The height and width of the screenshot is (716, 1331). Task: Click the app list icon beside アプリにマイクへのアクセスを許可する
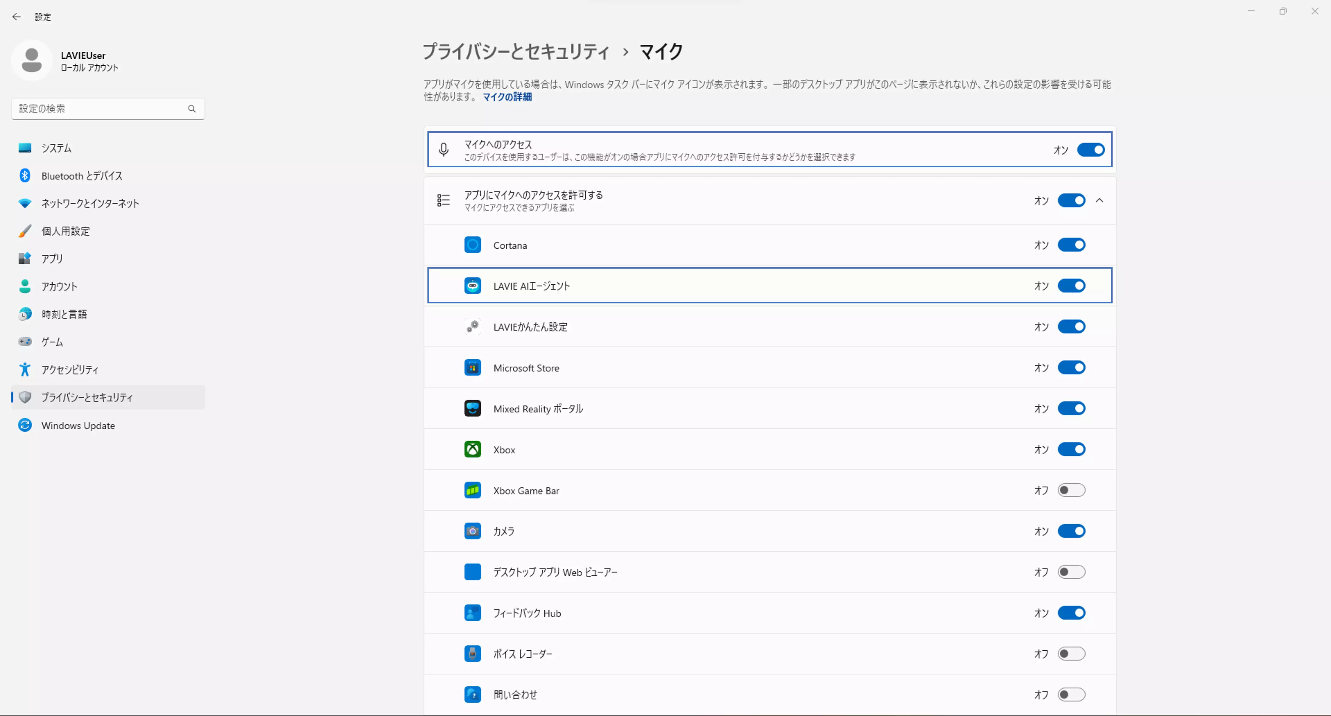coord(443,201)
